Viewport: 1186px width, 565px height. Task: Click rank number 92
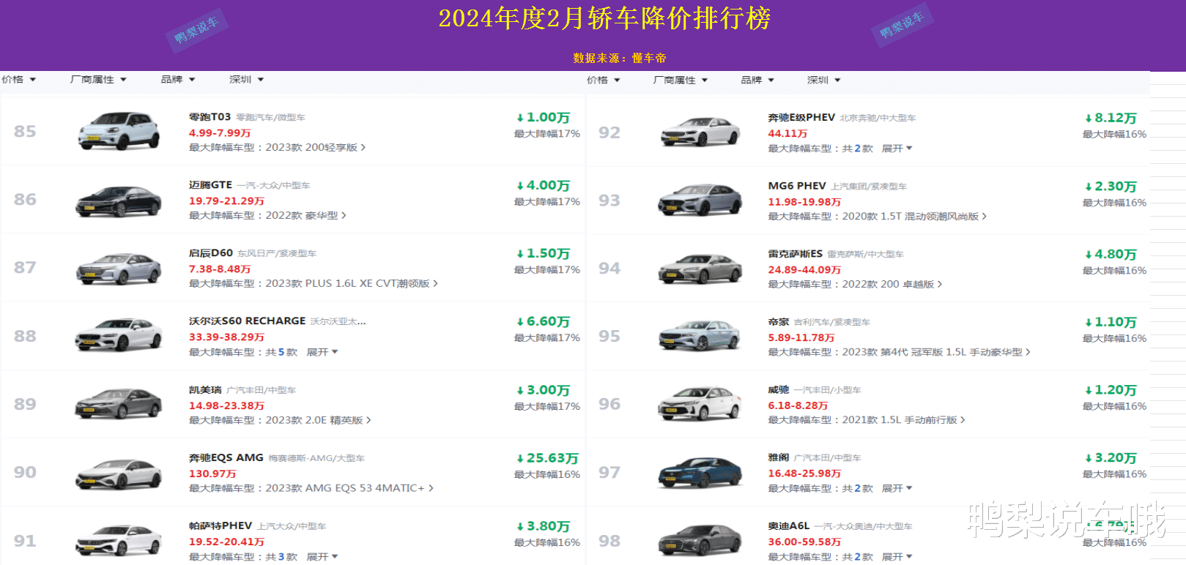click(609, 133)
